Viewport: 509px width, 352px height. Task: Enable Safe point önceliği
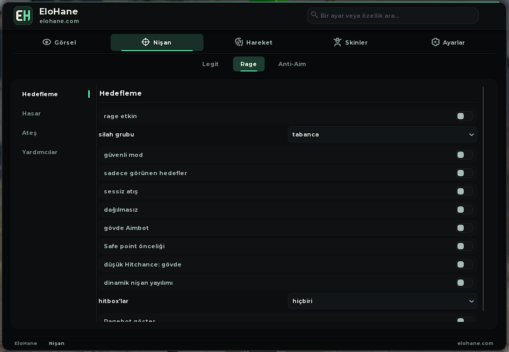click(x=464, y=246)
